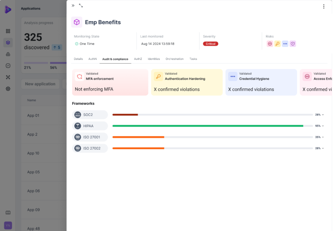Open the Orchestration tab
Viewport: 333px width, 231px height.
pos(174,59)
